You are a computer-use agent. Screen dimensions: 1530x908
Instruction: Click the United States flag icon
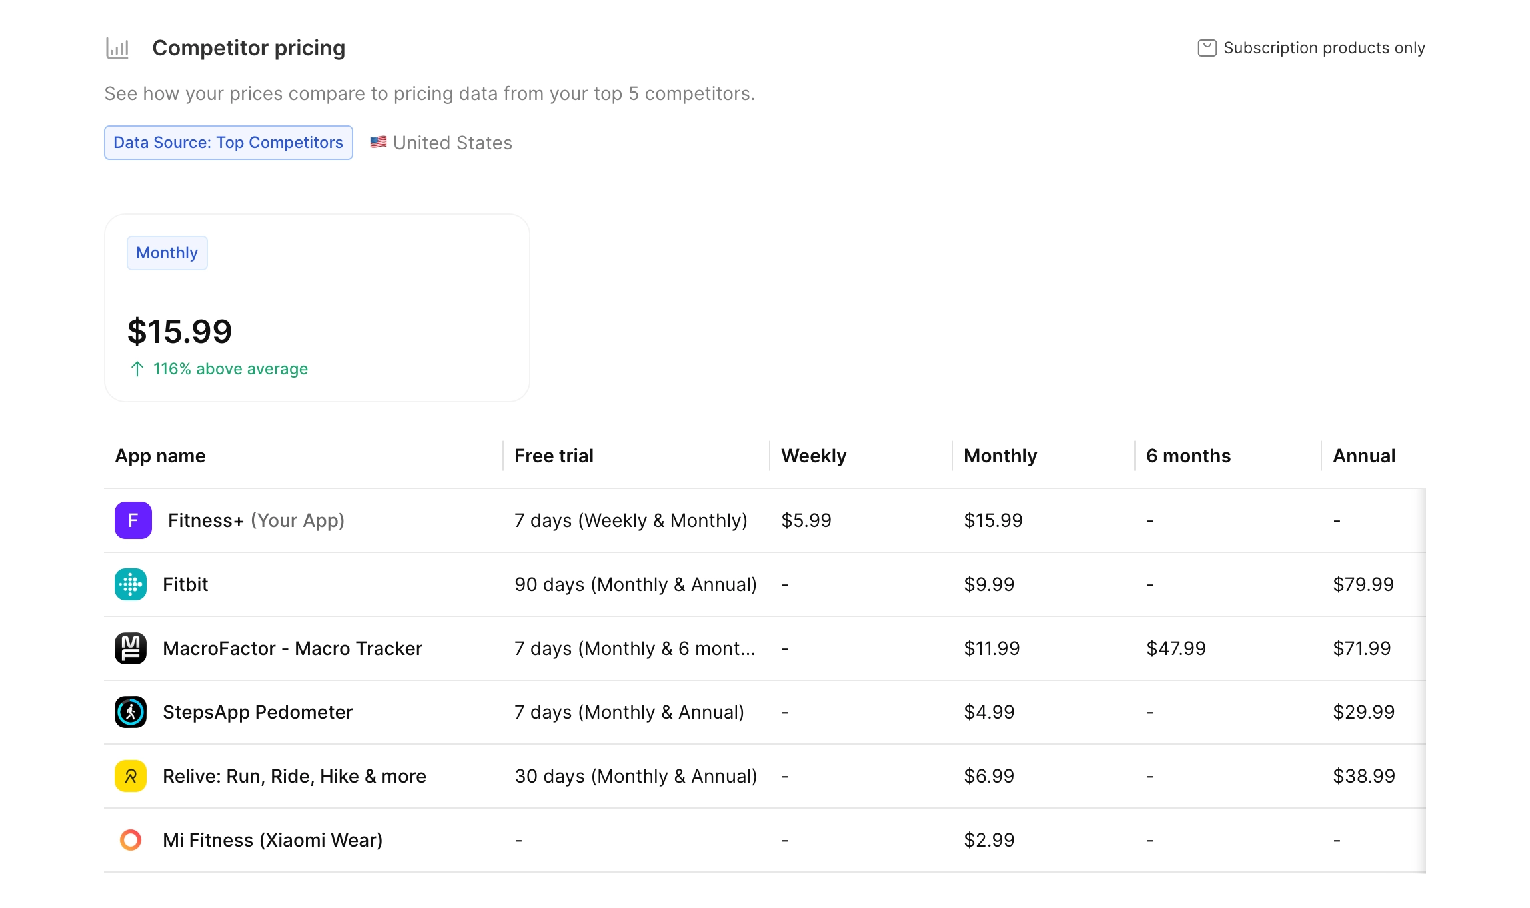pyautogui.click(x=378, y=141)
